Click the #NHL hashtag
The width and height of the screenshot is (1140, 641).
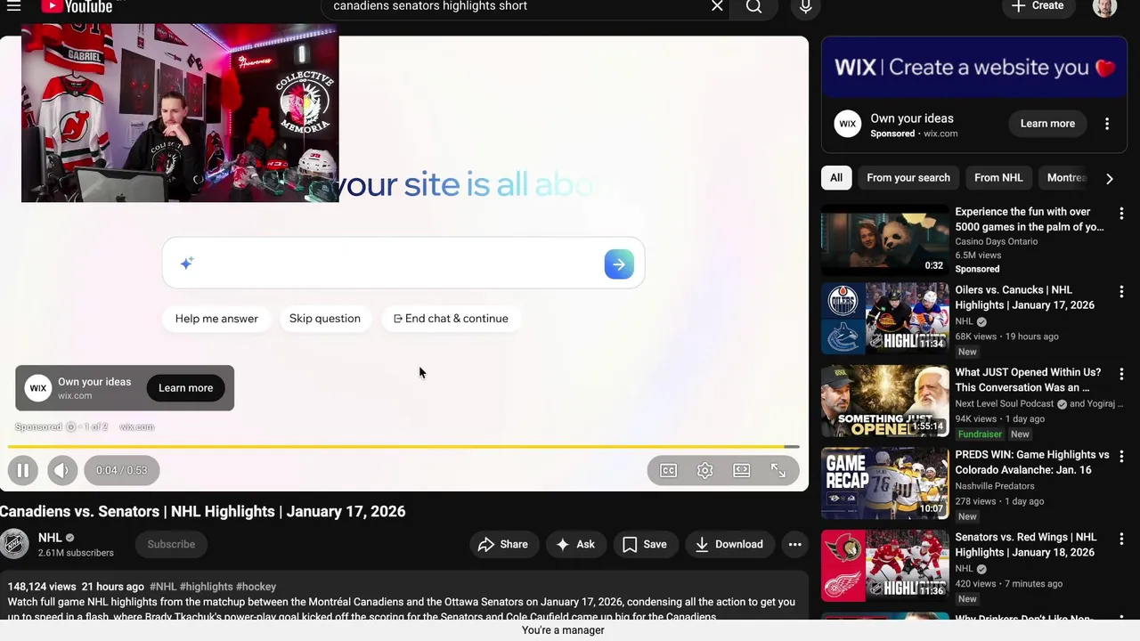click(163, 587)
